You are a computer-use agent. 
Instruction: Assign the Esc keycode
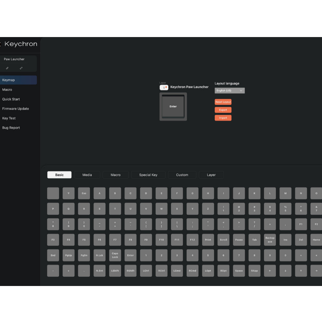coord(84,193)
